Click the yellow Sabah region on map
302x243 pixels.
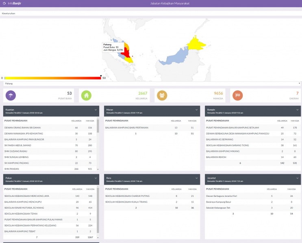coord(196,44)
